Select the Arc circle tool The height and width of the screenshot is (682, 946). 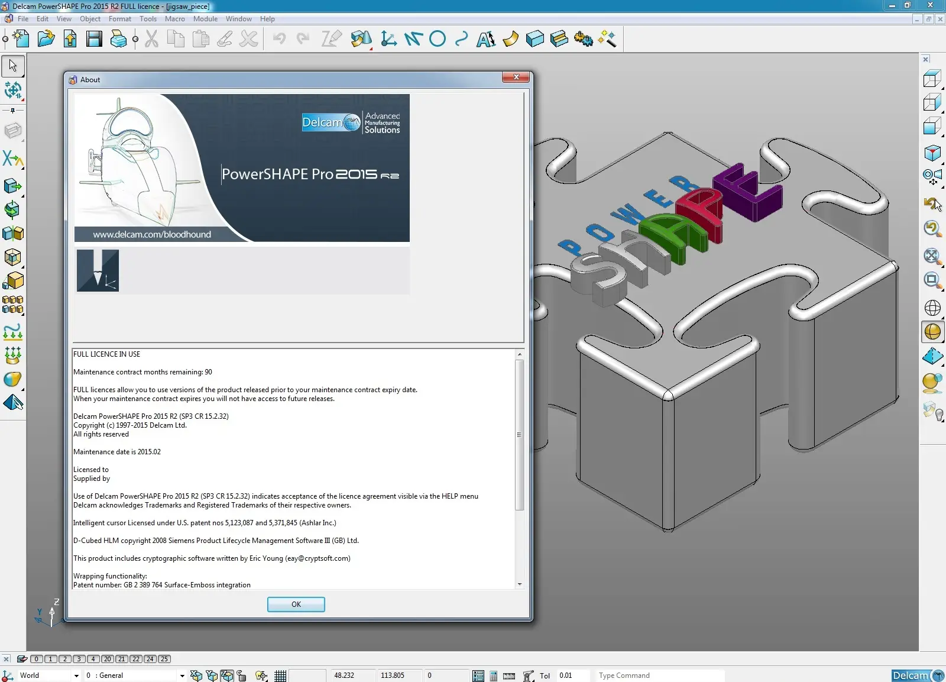[x=438, y=39]
